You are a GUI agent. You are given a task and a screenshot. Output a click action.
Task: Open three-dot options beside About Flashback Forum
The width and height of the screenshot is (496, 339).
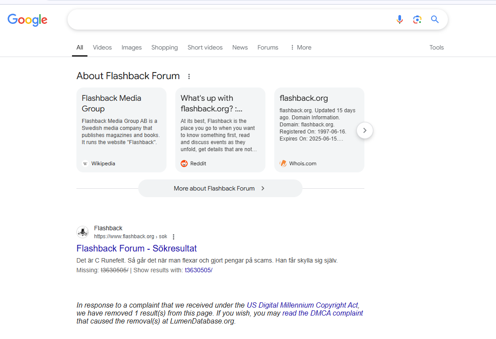click(189, 76)
